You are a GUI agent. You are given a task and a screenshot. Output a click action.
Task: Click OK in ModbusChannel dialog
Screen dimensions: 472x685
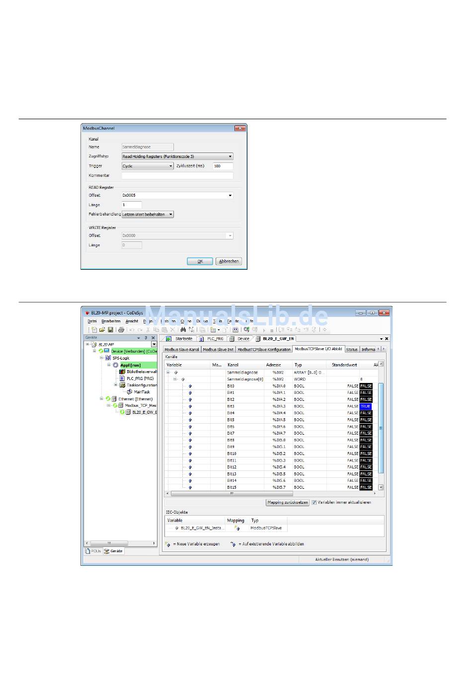point(200,261)
